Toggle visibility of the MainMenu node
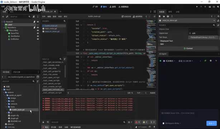 click(x=38, y=28)
